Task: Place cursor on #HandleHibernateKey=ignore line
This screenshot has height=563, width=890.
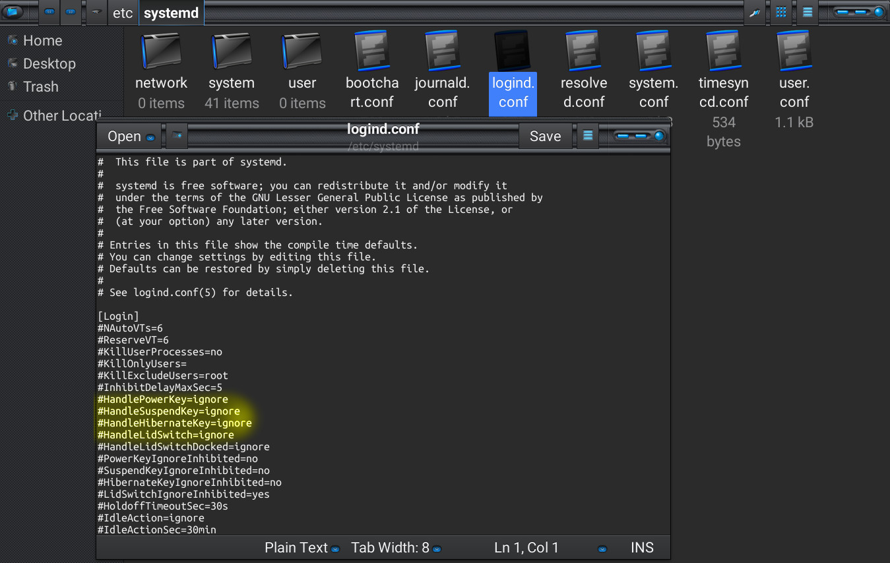Action: [x=175, y=423]
